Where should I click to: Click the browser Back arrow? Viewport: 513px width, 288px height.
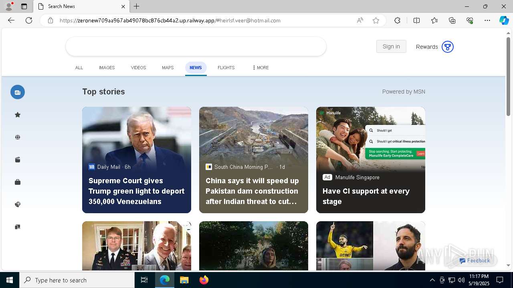(11, 20)
